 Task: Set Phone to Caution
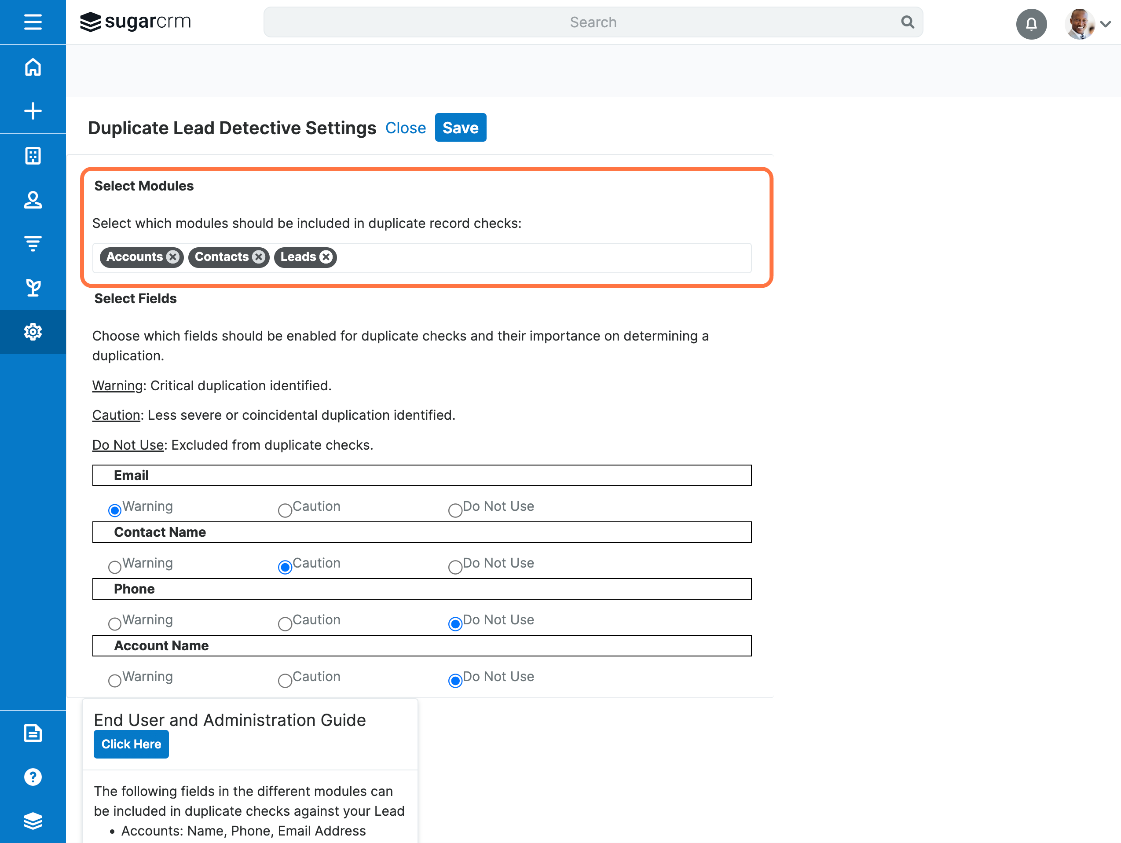pyautogui.click(x=286, y=623)
